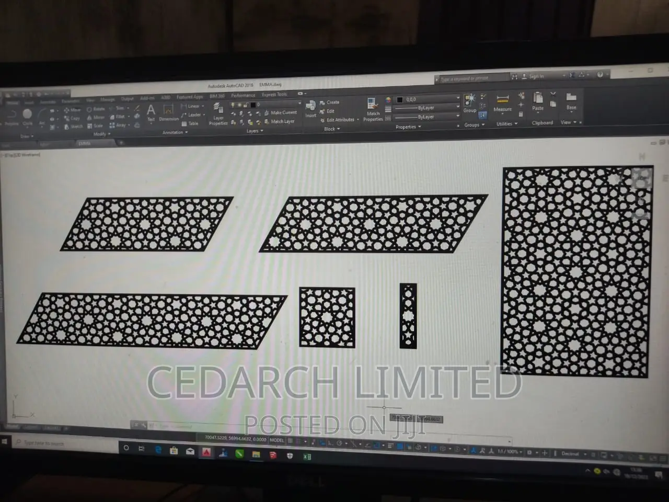The width and height of the screenshot is (669, 502).
Task: Select the Rotate tool
Action: (96, 109)
